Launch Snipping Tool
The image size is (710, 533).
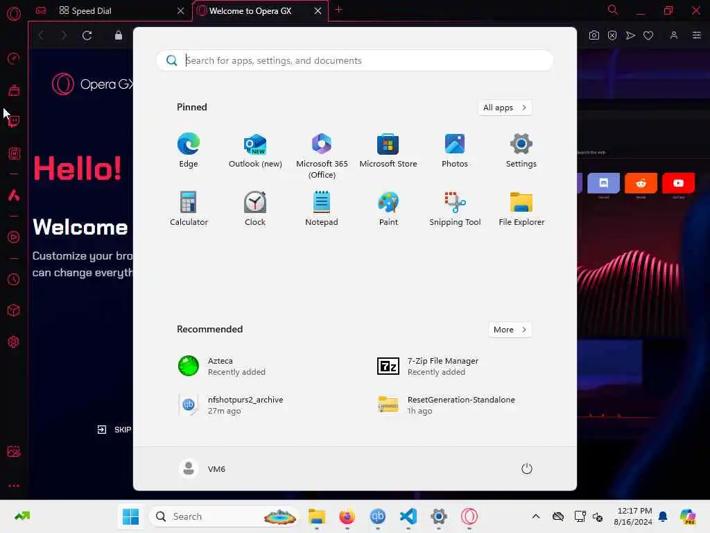[x=455, y=208]
